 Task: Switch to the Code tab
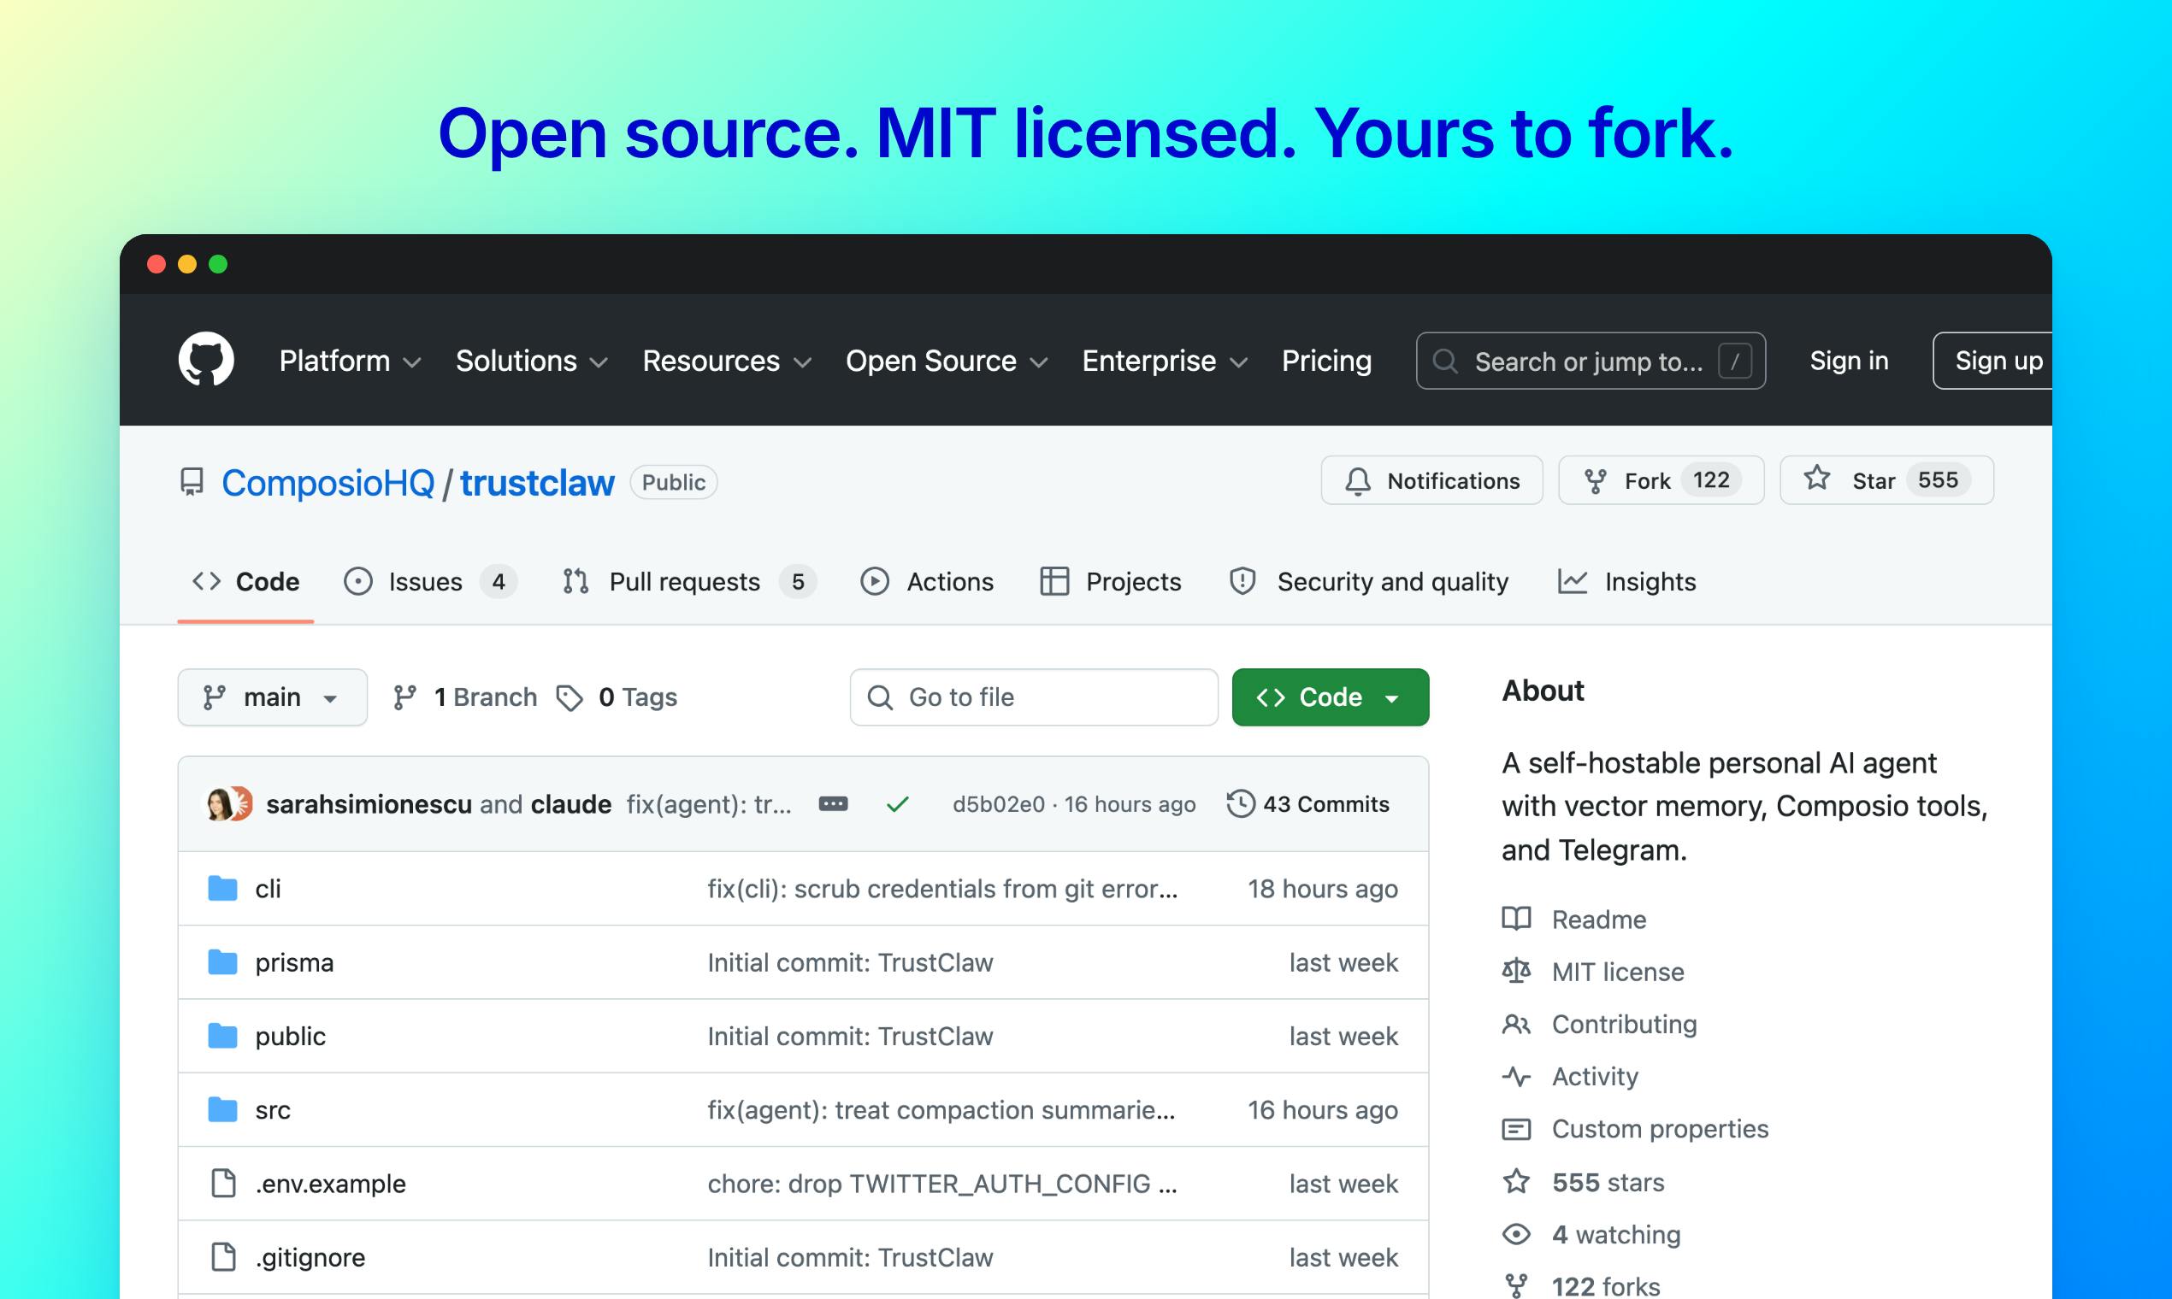click(246, 582)
